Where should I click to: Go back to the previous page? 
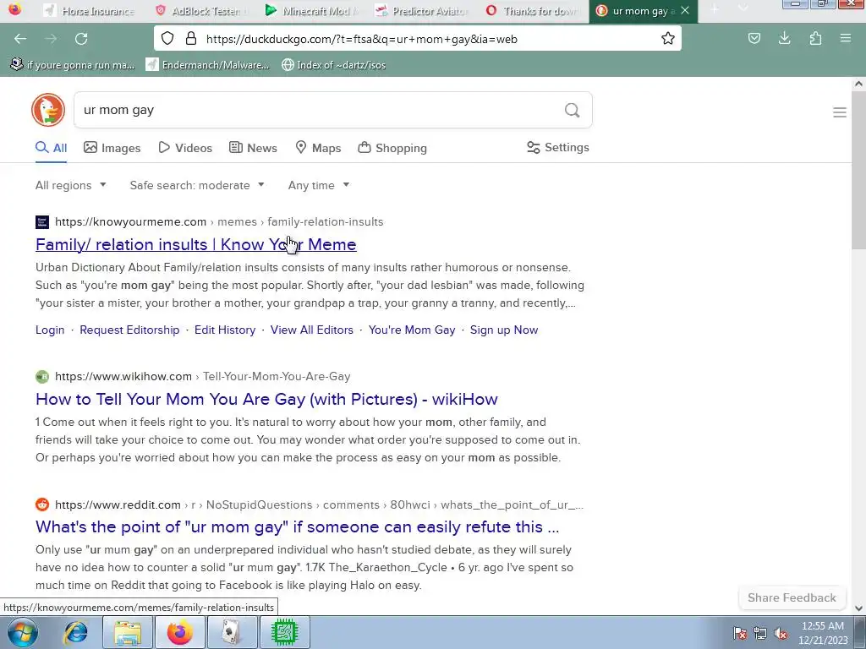(x=20, y=39)
